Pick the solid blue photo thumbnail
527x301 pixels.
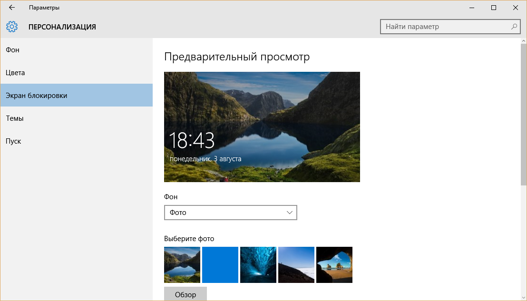[x=220, y=265]
